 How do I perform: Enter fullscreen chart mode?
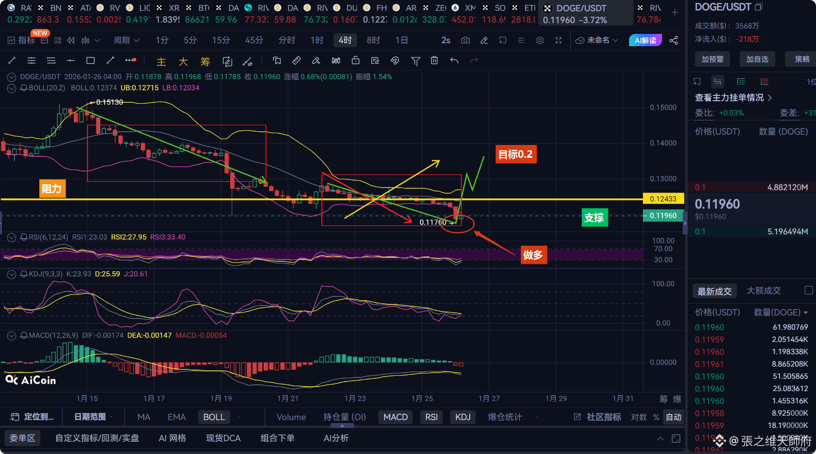[x=559, y=40]
